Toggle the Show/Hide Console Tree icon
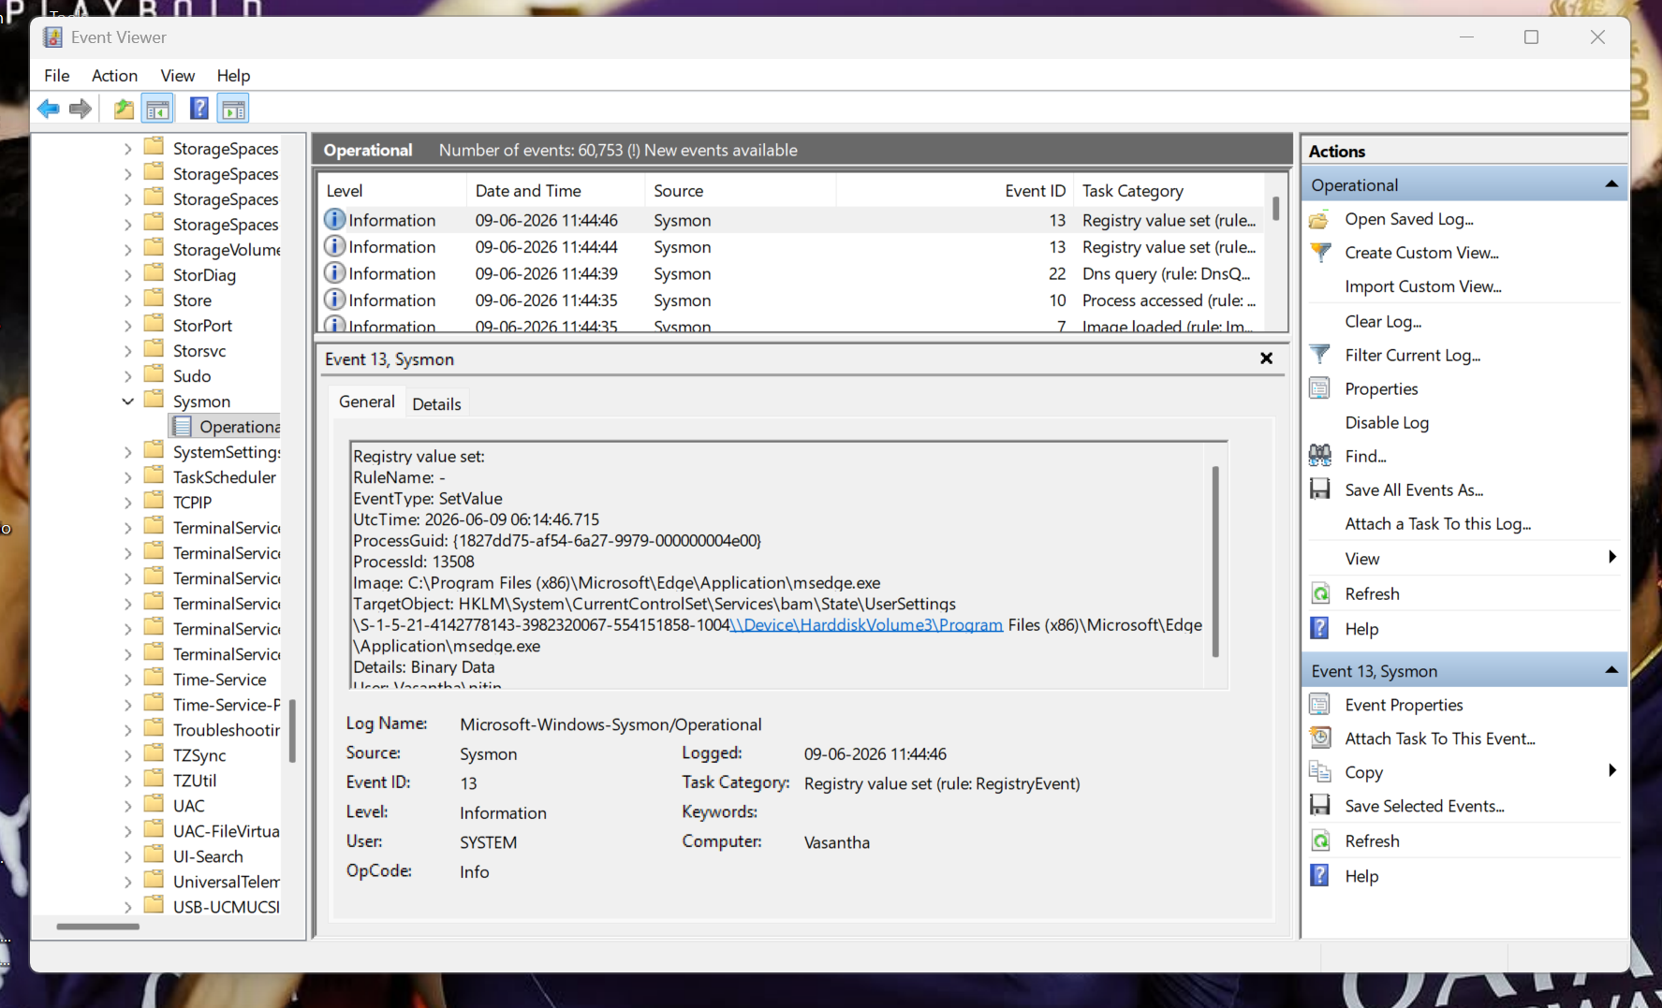The width and height of the screenshot is (1662, 1008). 158,109
